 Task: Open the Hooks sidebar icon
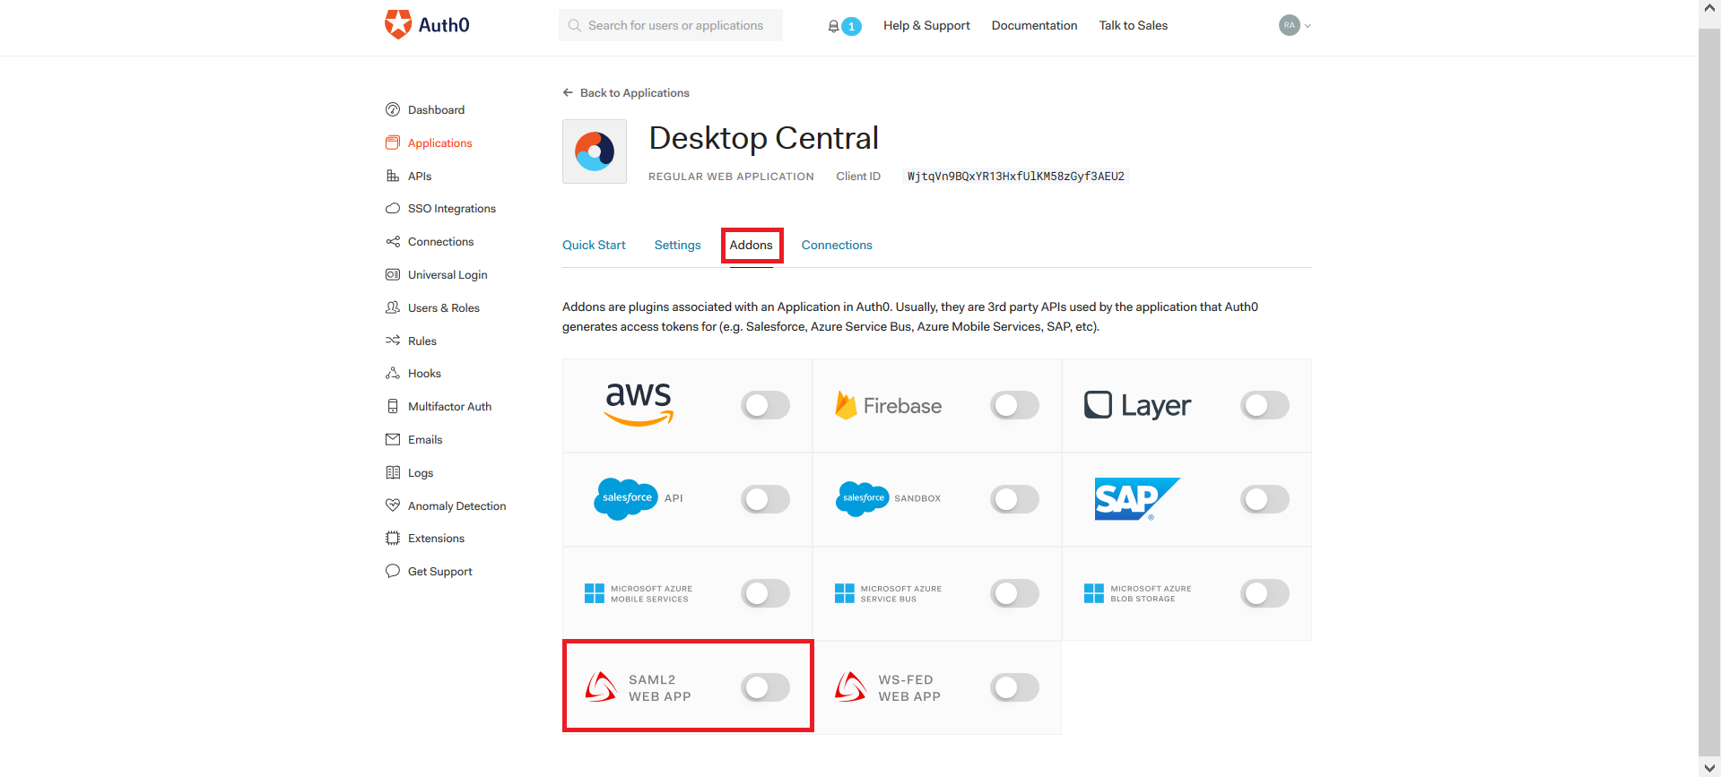[393, 373]
